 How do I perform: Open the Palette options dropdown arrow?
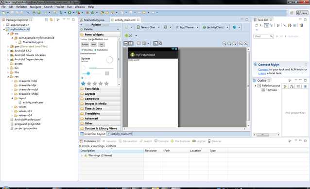coord(118,29)
